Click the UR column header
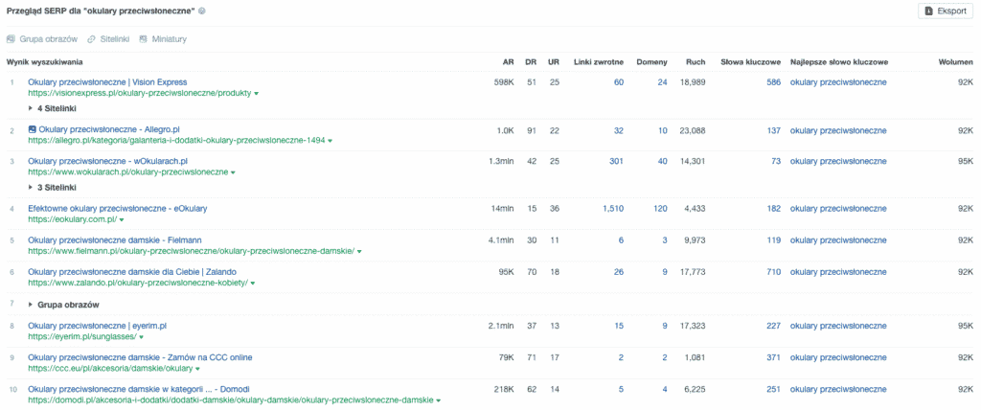The image size is (981, 410). tap(553, 62)
